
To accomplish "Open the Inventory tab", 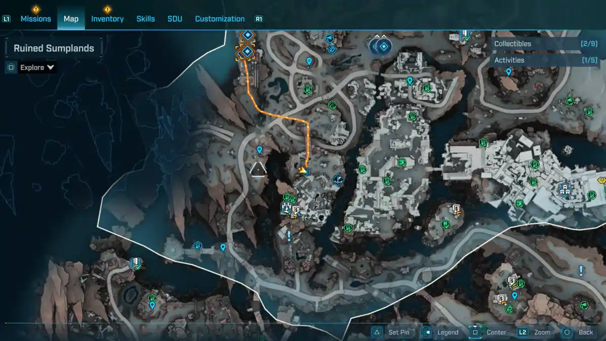I will pyautogui.click(x=107, y=19).
